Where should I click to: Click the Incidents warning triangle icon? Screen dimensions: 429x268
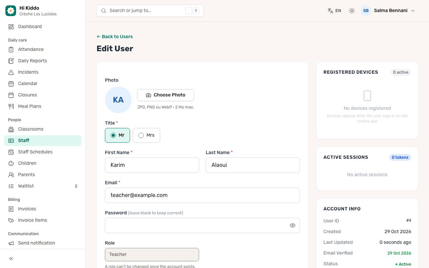11,72
